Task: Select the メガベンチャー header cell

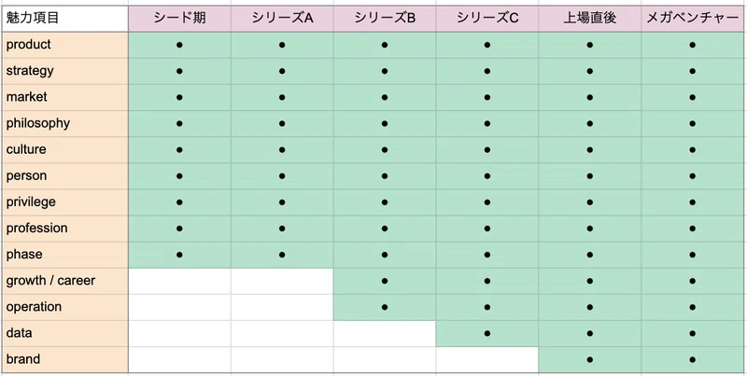Action: (x=692, y=19)
